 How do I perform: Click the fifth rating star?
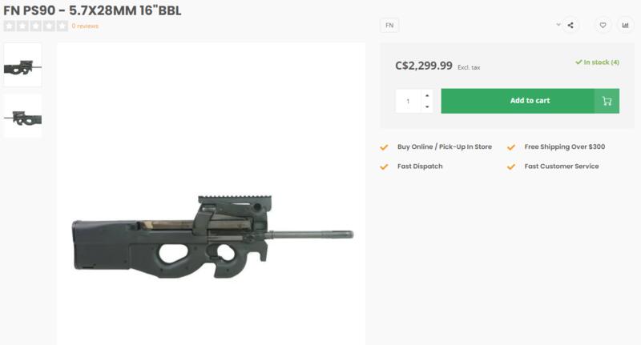63,26
